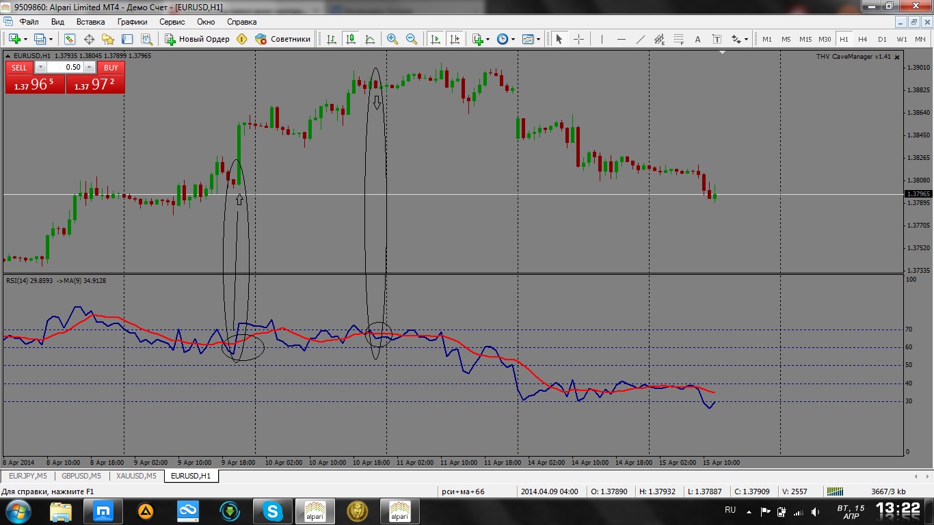Zoom out of the chart

coord(412,39)
